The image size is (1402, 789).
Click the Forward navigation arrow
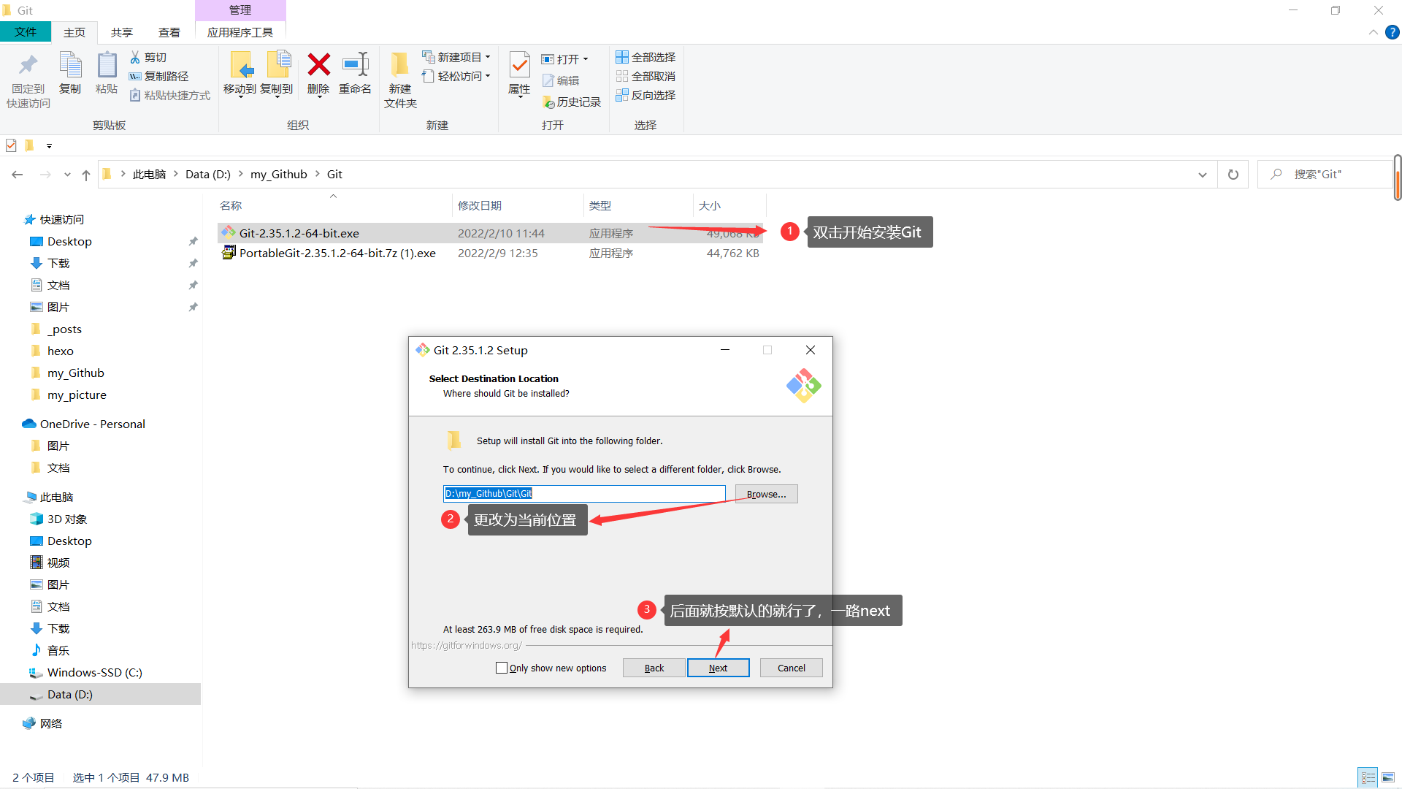click(45, 175)
